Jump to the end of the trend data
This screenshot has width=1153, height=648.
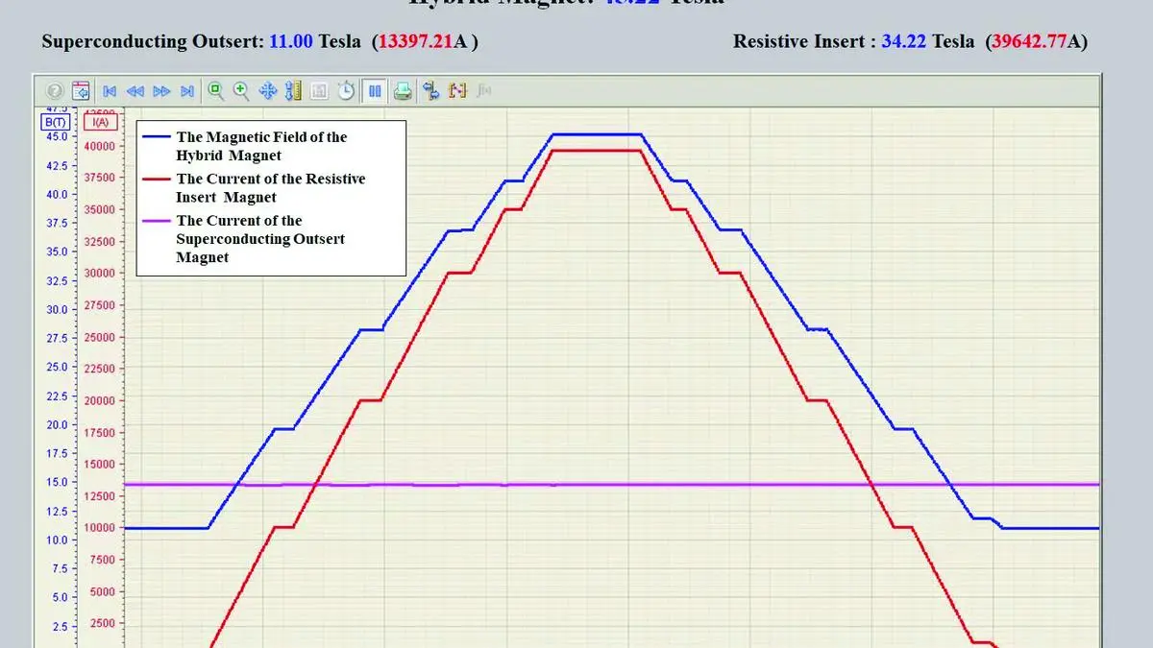[187, 91]
